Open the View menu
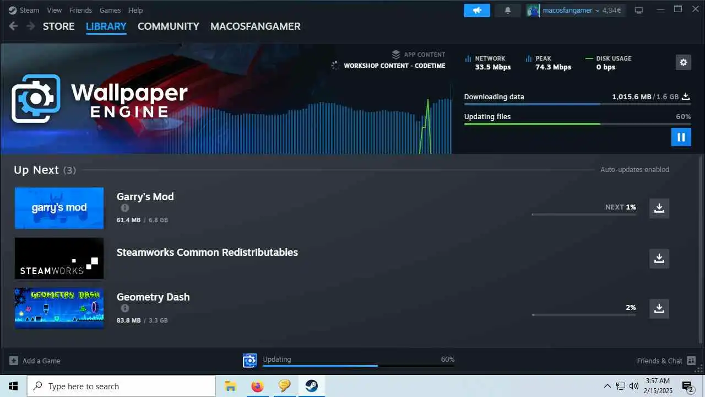 (55, 10)
